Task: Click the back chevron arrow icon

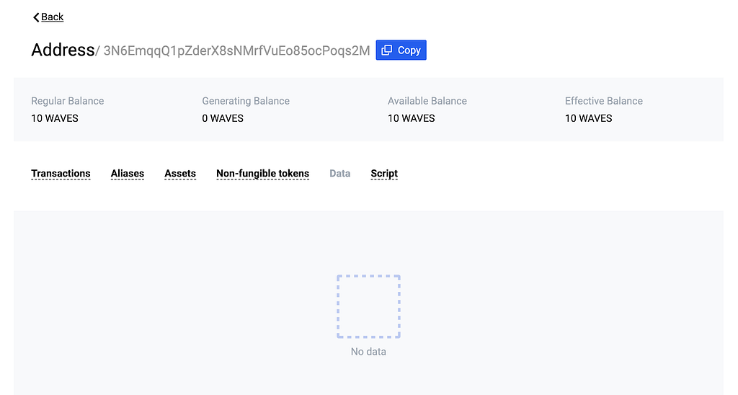Action: 36,17
